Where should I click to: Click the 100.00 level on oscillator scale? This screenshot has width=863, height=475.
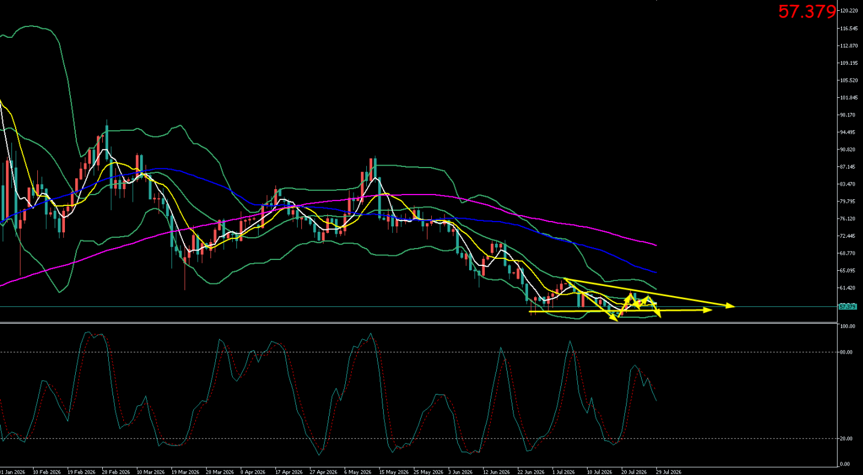(847, 327)
